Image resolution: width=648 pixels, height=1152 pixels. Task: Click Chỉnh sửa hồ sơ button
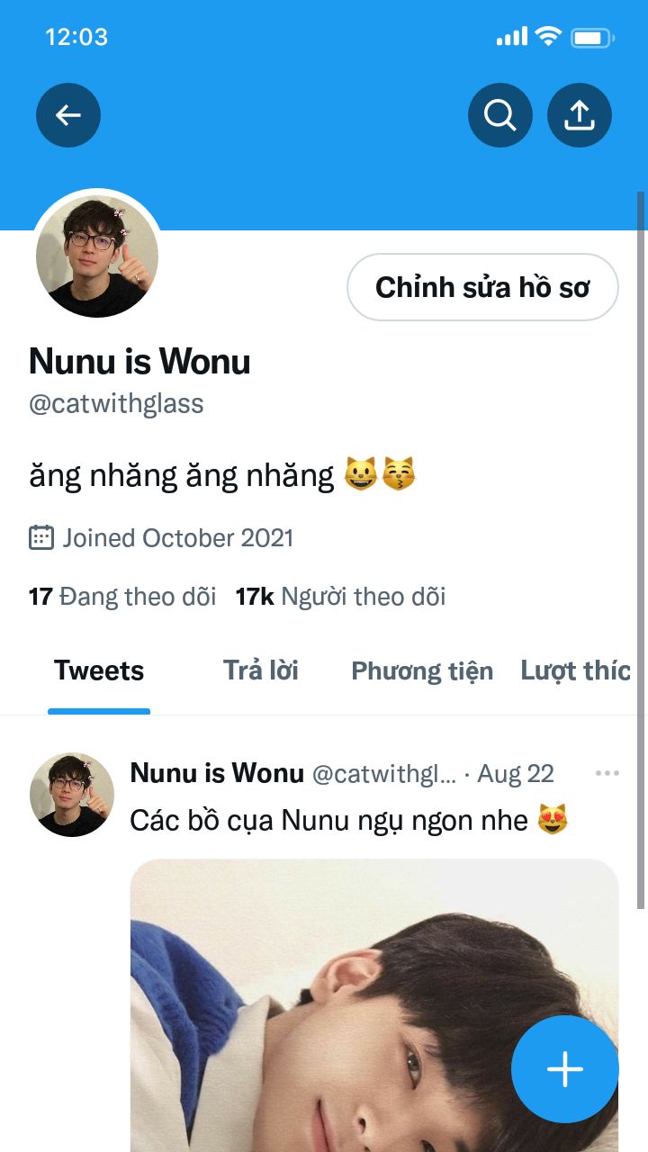coord(482,287)
